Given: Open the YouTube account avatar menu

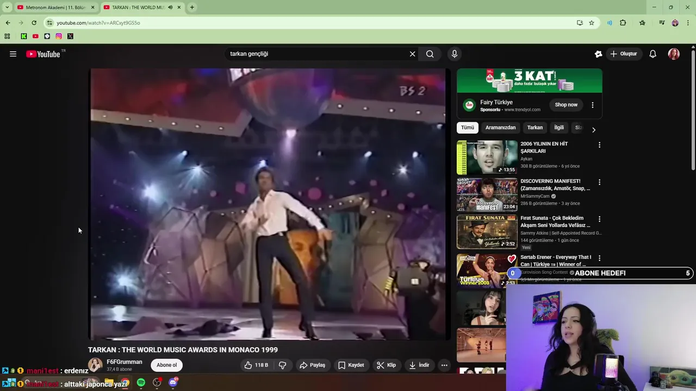Looking at the screenshot, I should coord(674,54).
